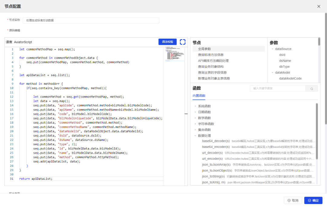
Task: Insert the base64_decoder(s) function
Action: pyautogui.click(x=216, y=141)
